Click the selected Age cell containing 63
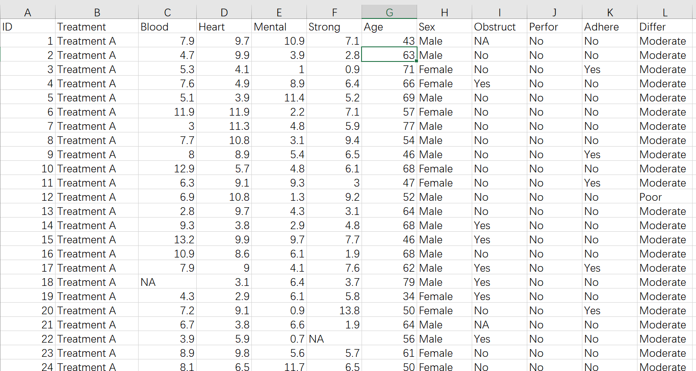 (389, 55)
